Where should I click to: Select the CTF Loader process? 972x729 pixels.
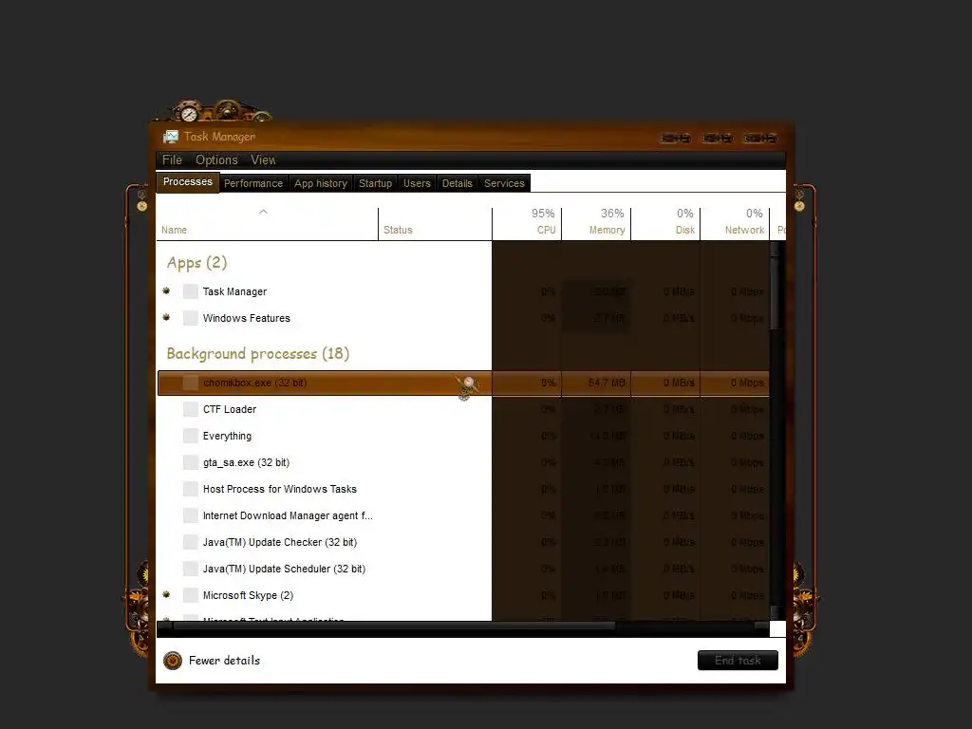(463, 409)
